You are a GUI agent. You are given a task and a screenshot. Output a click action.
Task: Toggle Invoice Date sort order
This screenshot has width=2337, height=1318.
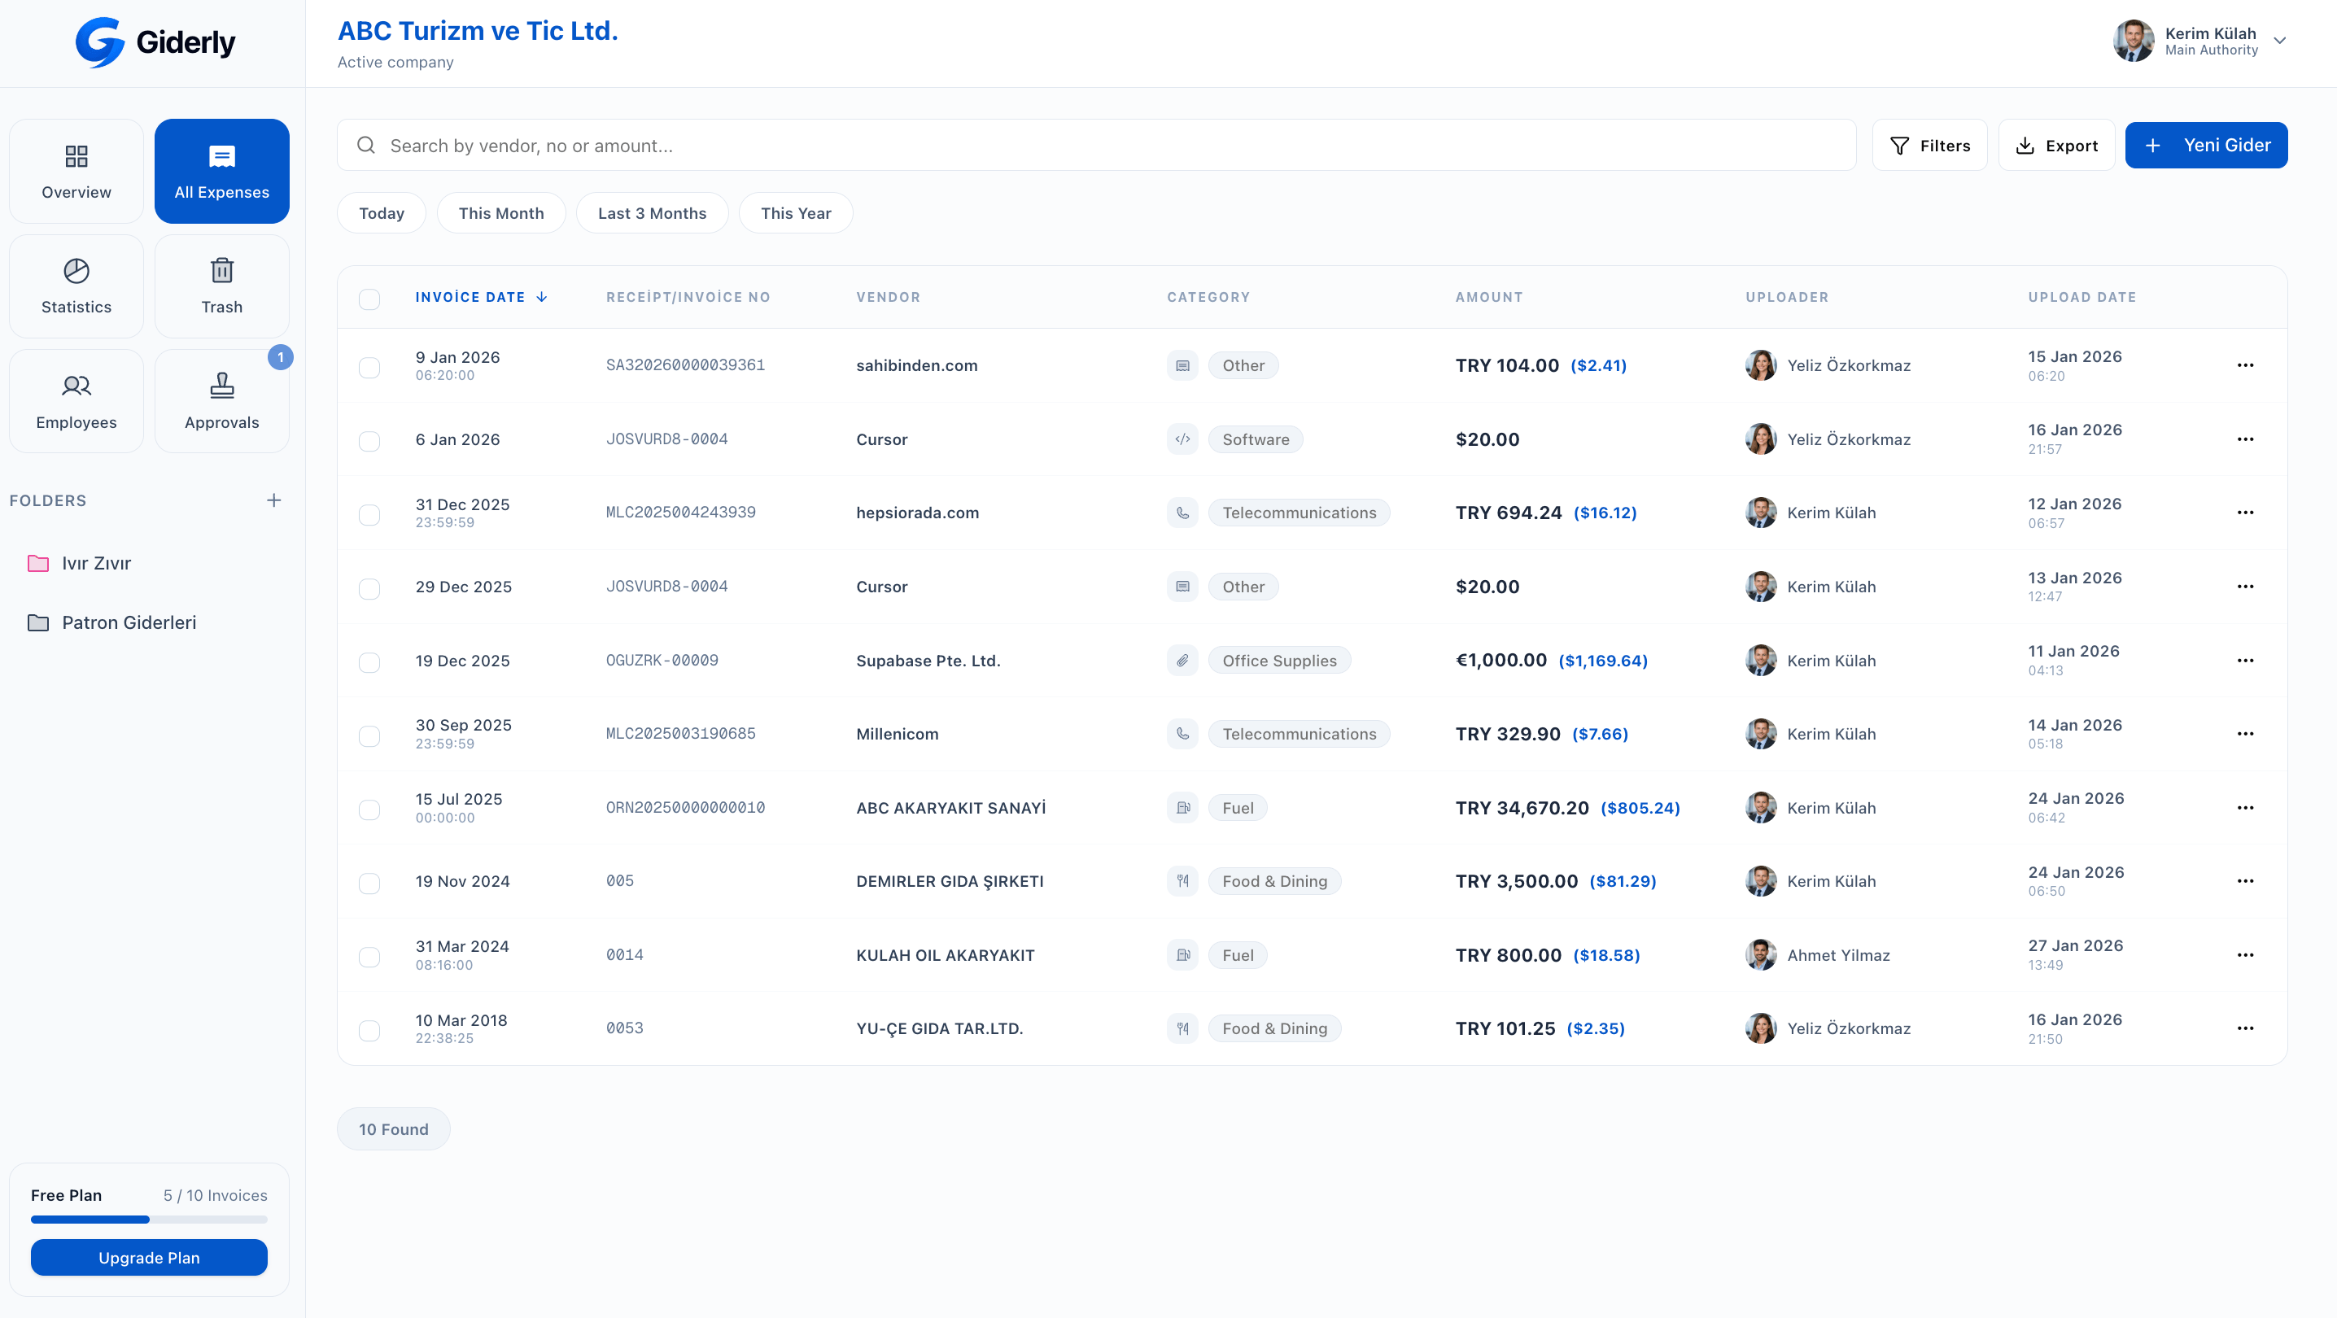[481, 297]
